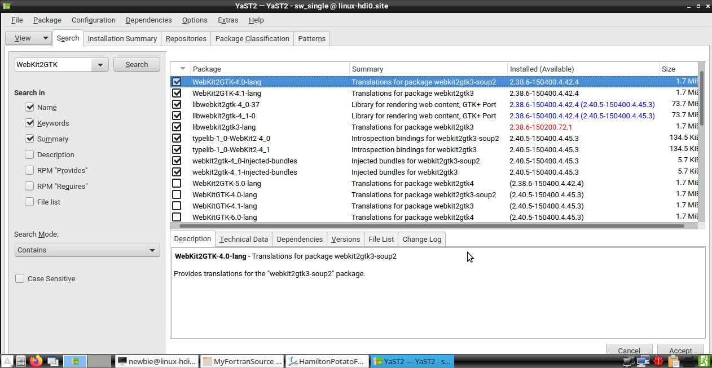Switch to the Versions tab
This screenshot has width=712, height=368.
[x=345, y=239]
